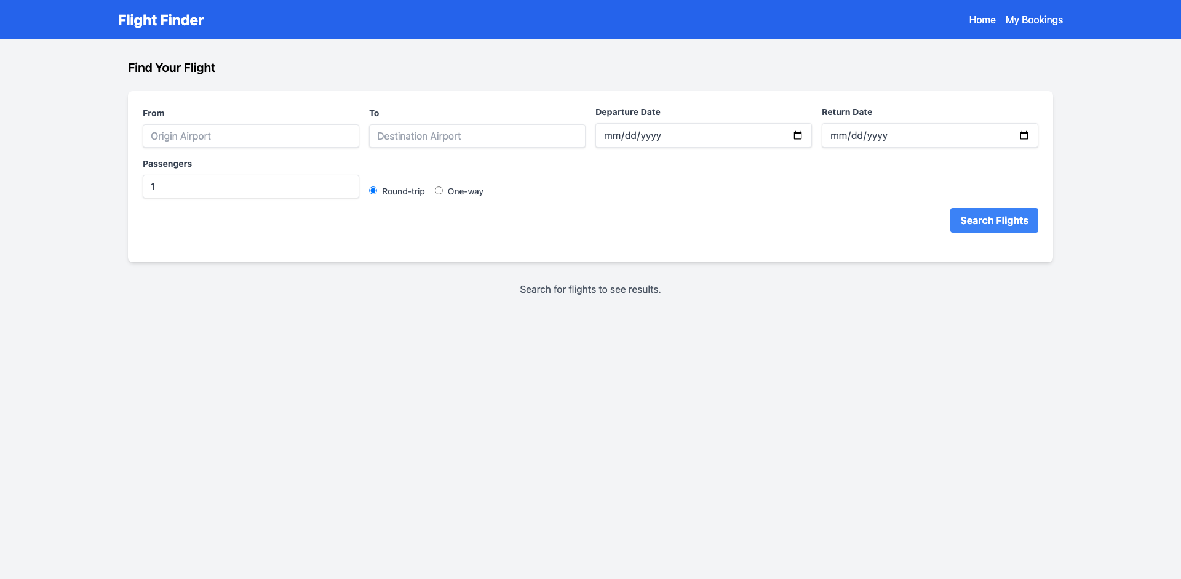Click the Passengers number field
Screen dimensions: 1181x579
click(x=250, y=186)
